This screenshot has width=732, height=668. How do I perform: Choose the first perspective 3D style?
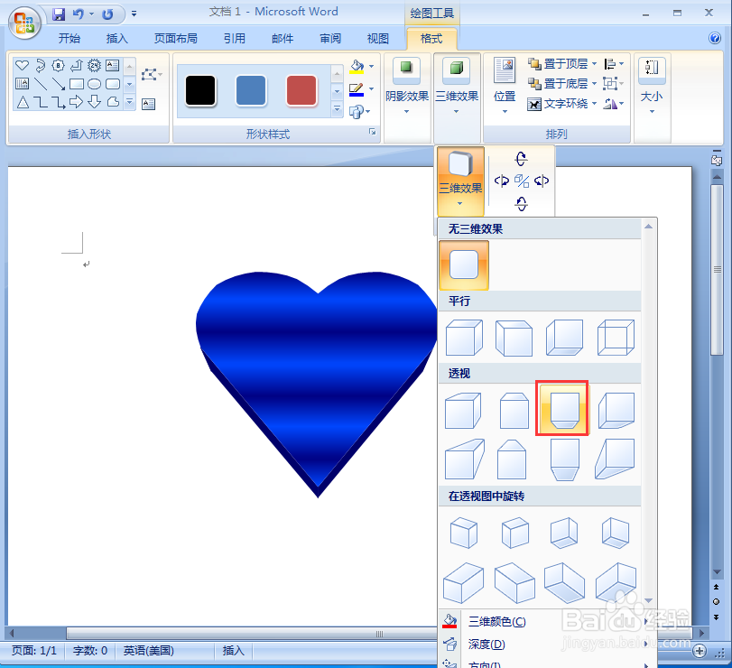tap(463, 411)
